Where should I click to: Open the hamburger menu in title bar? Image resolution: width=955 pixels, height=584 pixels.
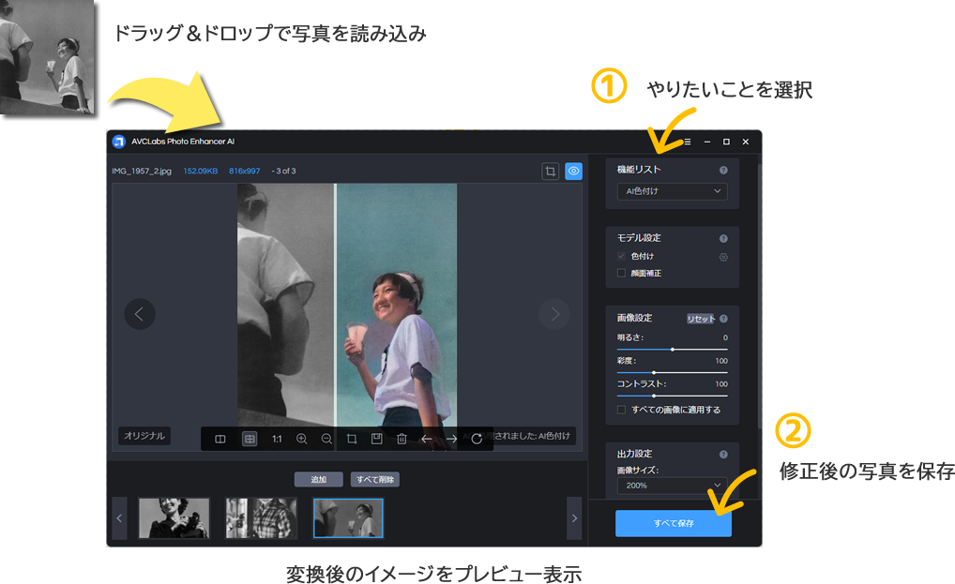(687, 142)
